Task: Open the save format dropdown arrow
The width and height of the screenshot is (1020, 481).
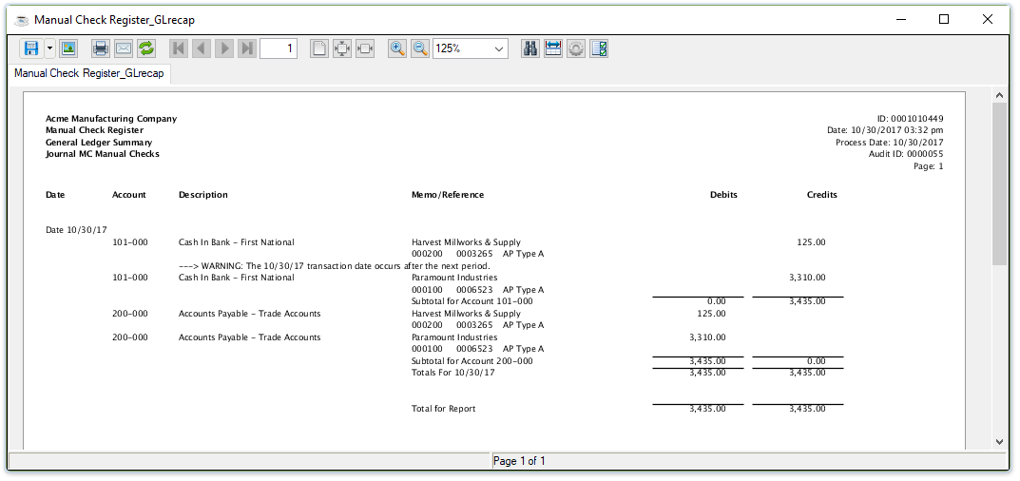Action: (x=49, y=48)
